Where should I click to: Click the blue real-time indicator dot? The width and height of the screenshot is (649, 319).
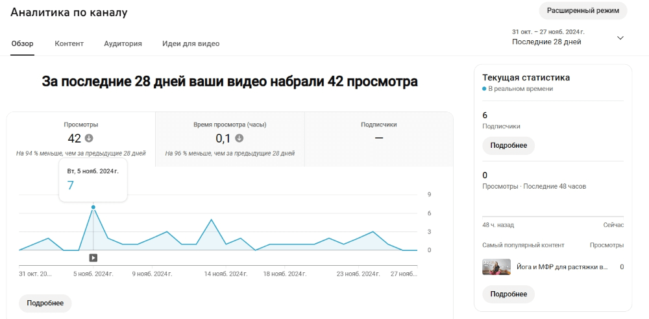point(484,89)
